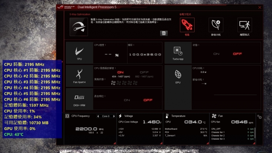Turn Turbo App status ON
This screenshot has width=272, height=153.
click(216, 54)
